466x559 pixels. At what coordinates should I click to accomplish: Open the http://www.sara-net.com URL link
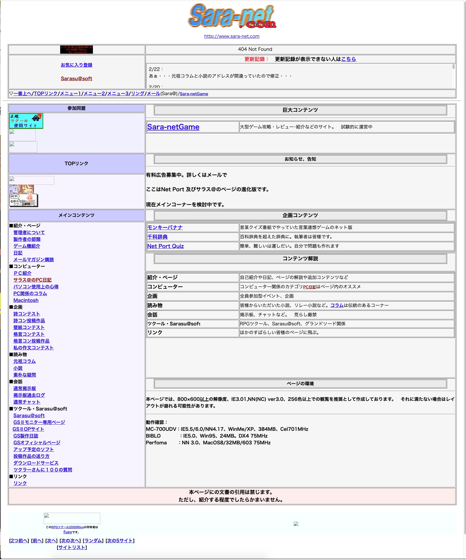coord(232,36)
